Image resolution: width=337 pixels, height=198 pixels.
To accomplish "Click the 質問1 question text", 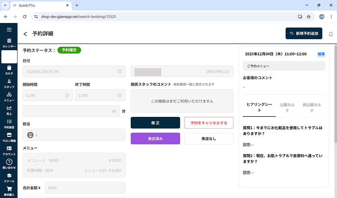I will coord(283,131).
